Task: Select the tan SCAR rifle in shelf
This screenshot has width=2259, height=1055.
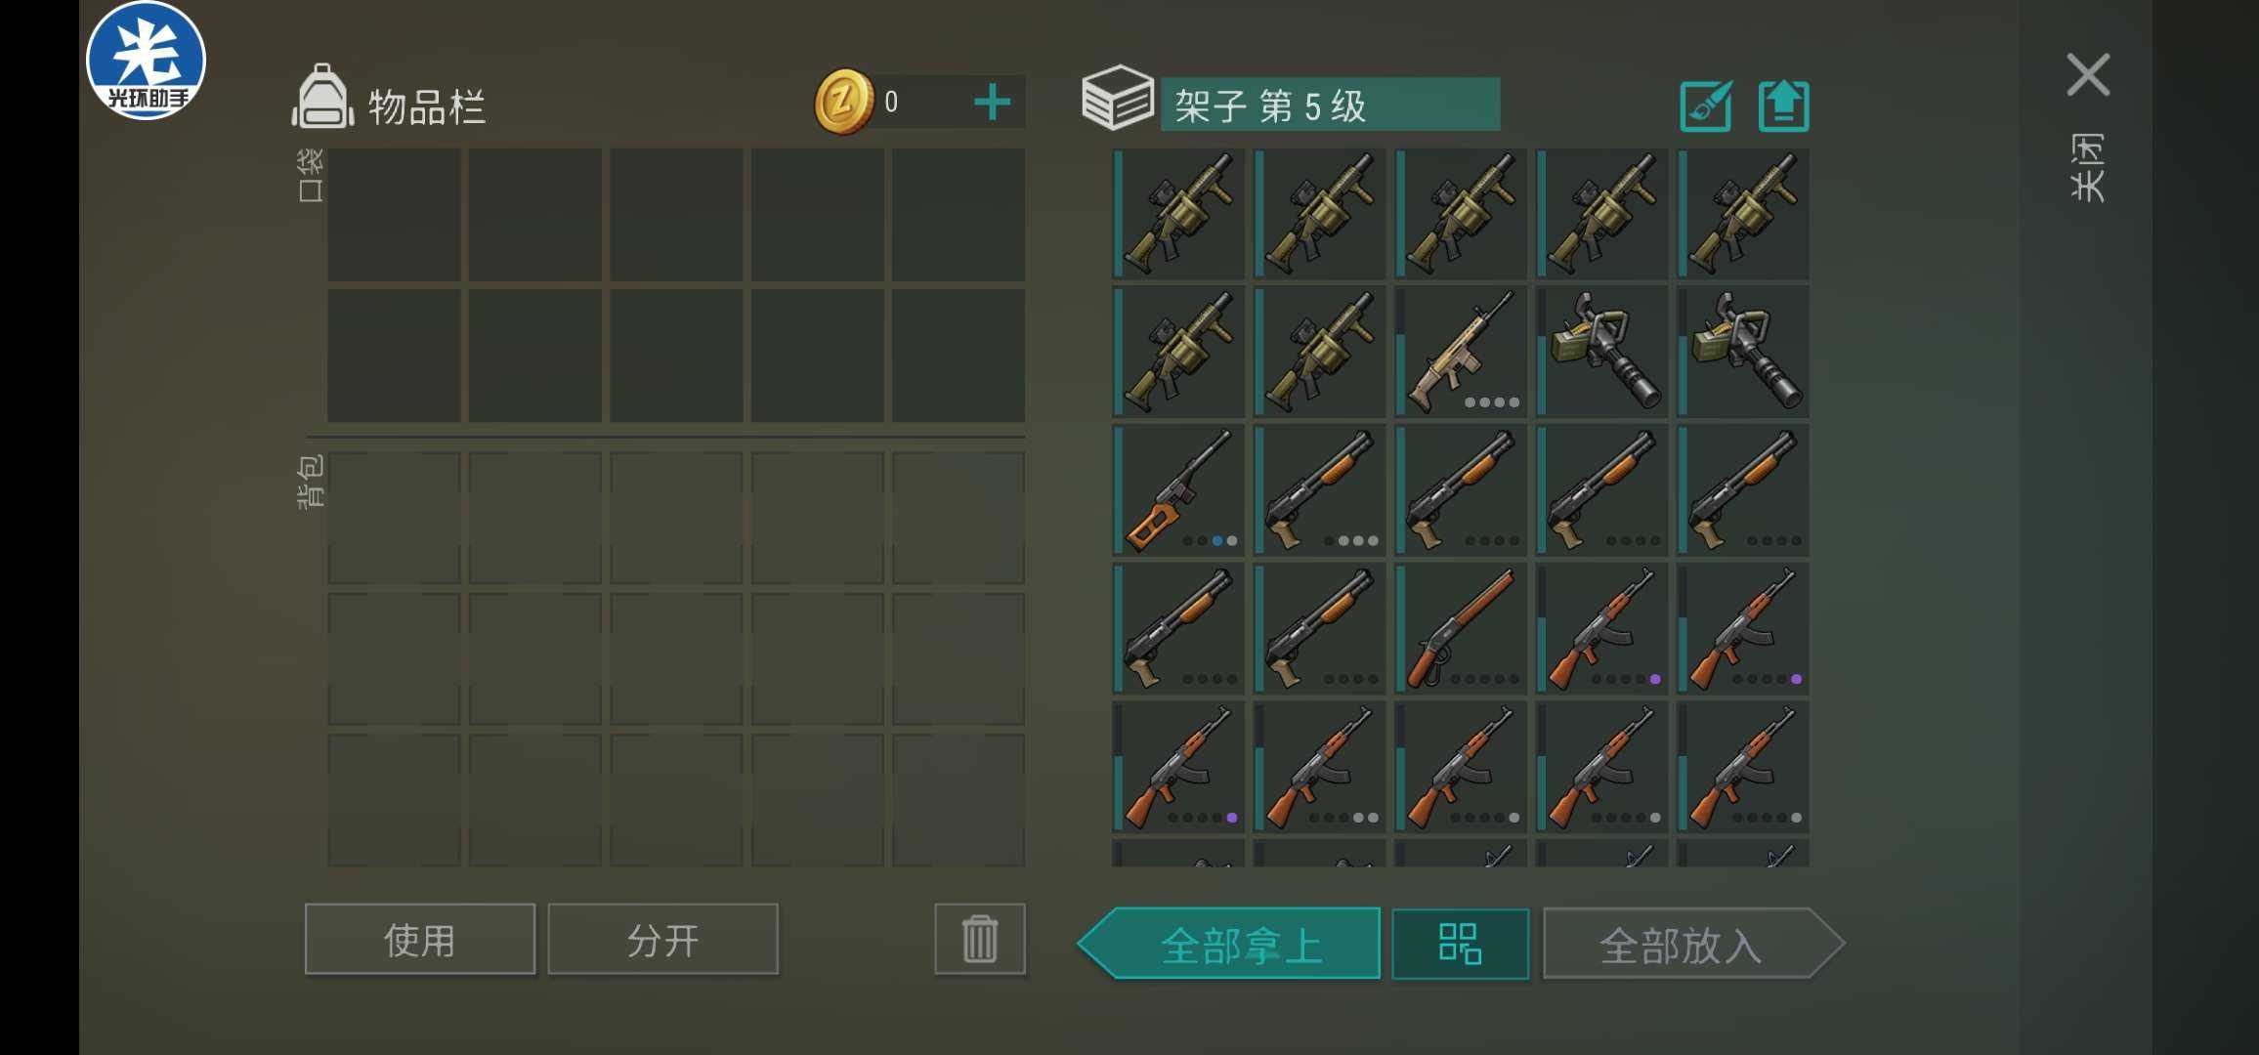Action: 1461,352
